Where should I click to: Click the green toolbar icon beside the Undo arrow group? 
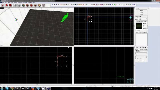coord(114,5)
